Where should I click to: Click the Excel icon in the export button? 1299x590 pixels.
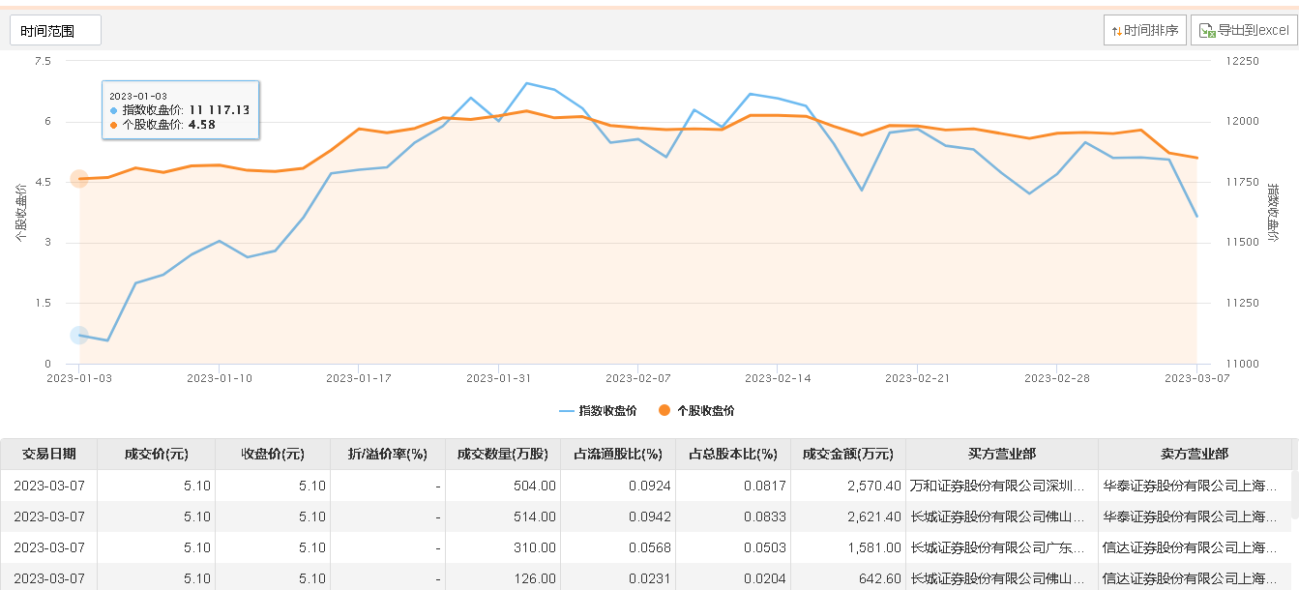1206,31
